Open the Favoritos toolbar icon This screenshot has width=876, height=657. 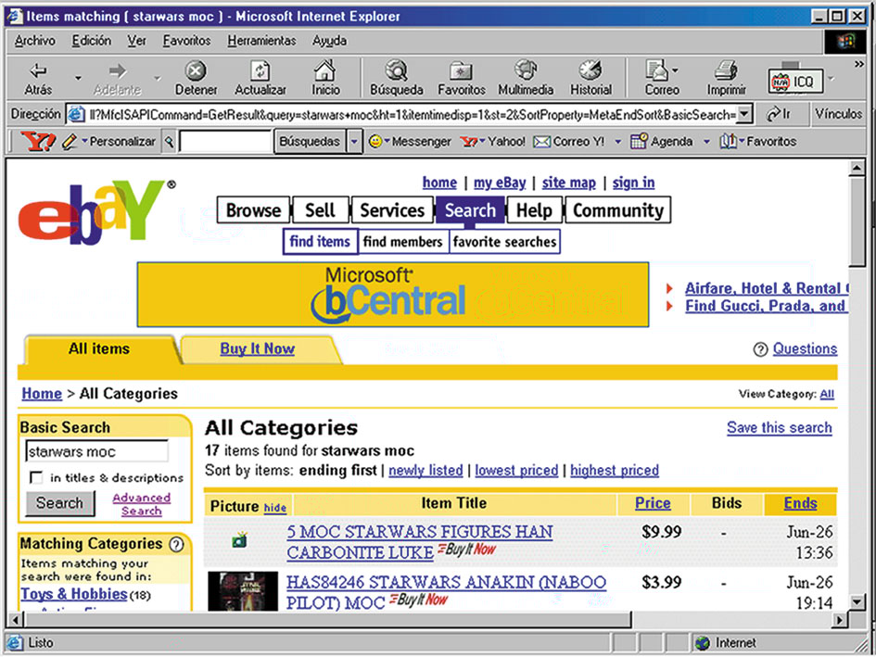tap(461, 71)
